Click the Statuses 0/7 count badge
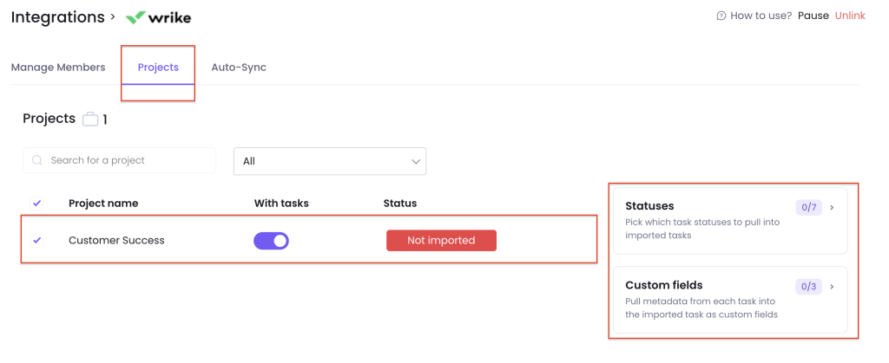 coord(808,208)
